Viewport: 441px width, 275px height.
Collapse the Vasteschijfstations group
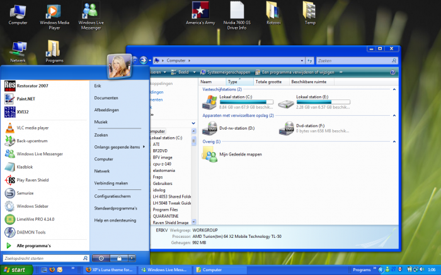click(394, 89)
